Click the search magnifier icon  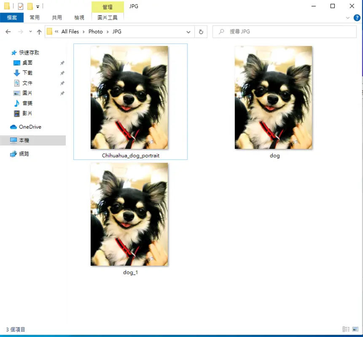tap(221, 31)
